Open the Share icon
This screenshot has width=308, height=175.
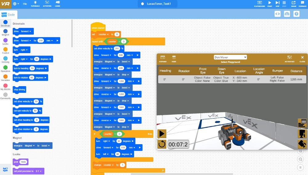pyautogui.click(x=293, y=3)
